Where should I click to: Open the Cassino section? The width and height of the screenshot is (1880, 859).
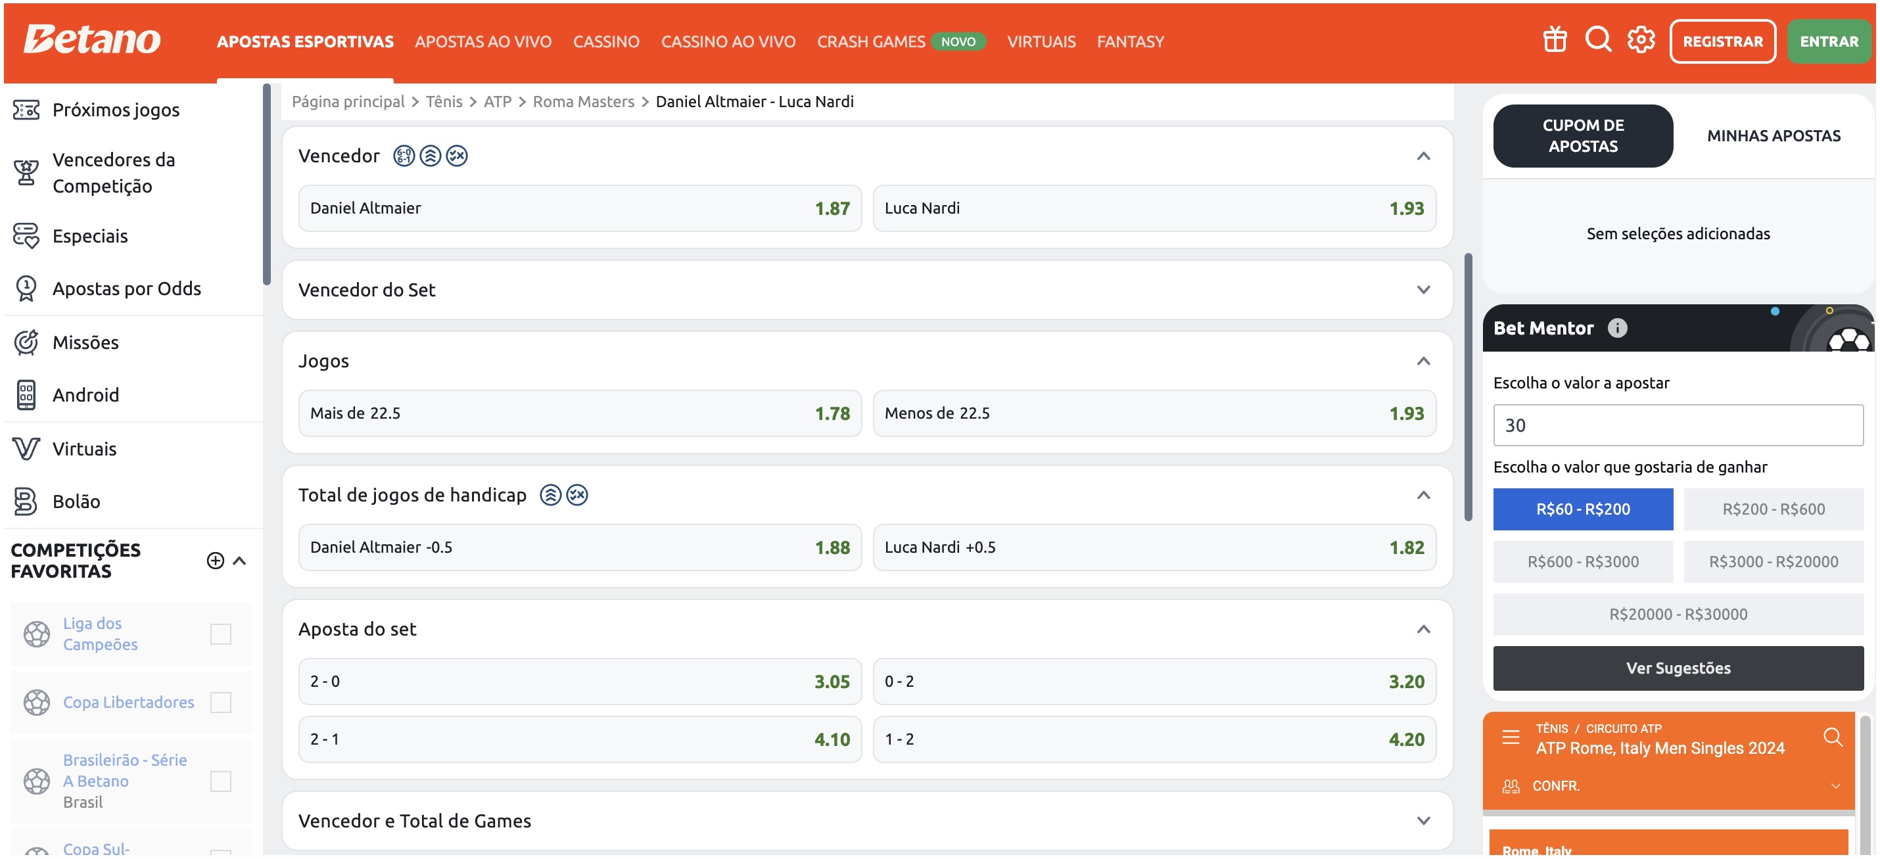coord(606,41)
